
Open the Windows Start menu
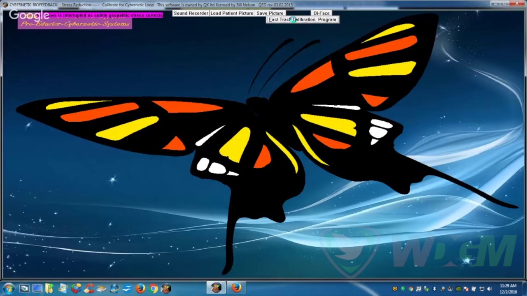[x=9, y=289]
